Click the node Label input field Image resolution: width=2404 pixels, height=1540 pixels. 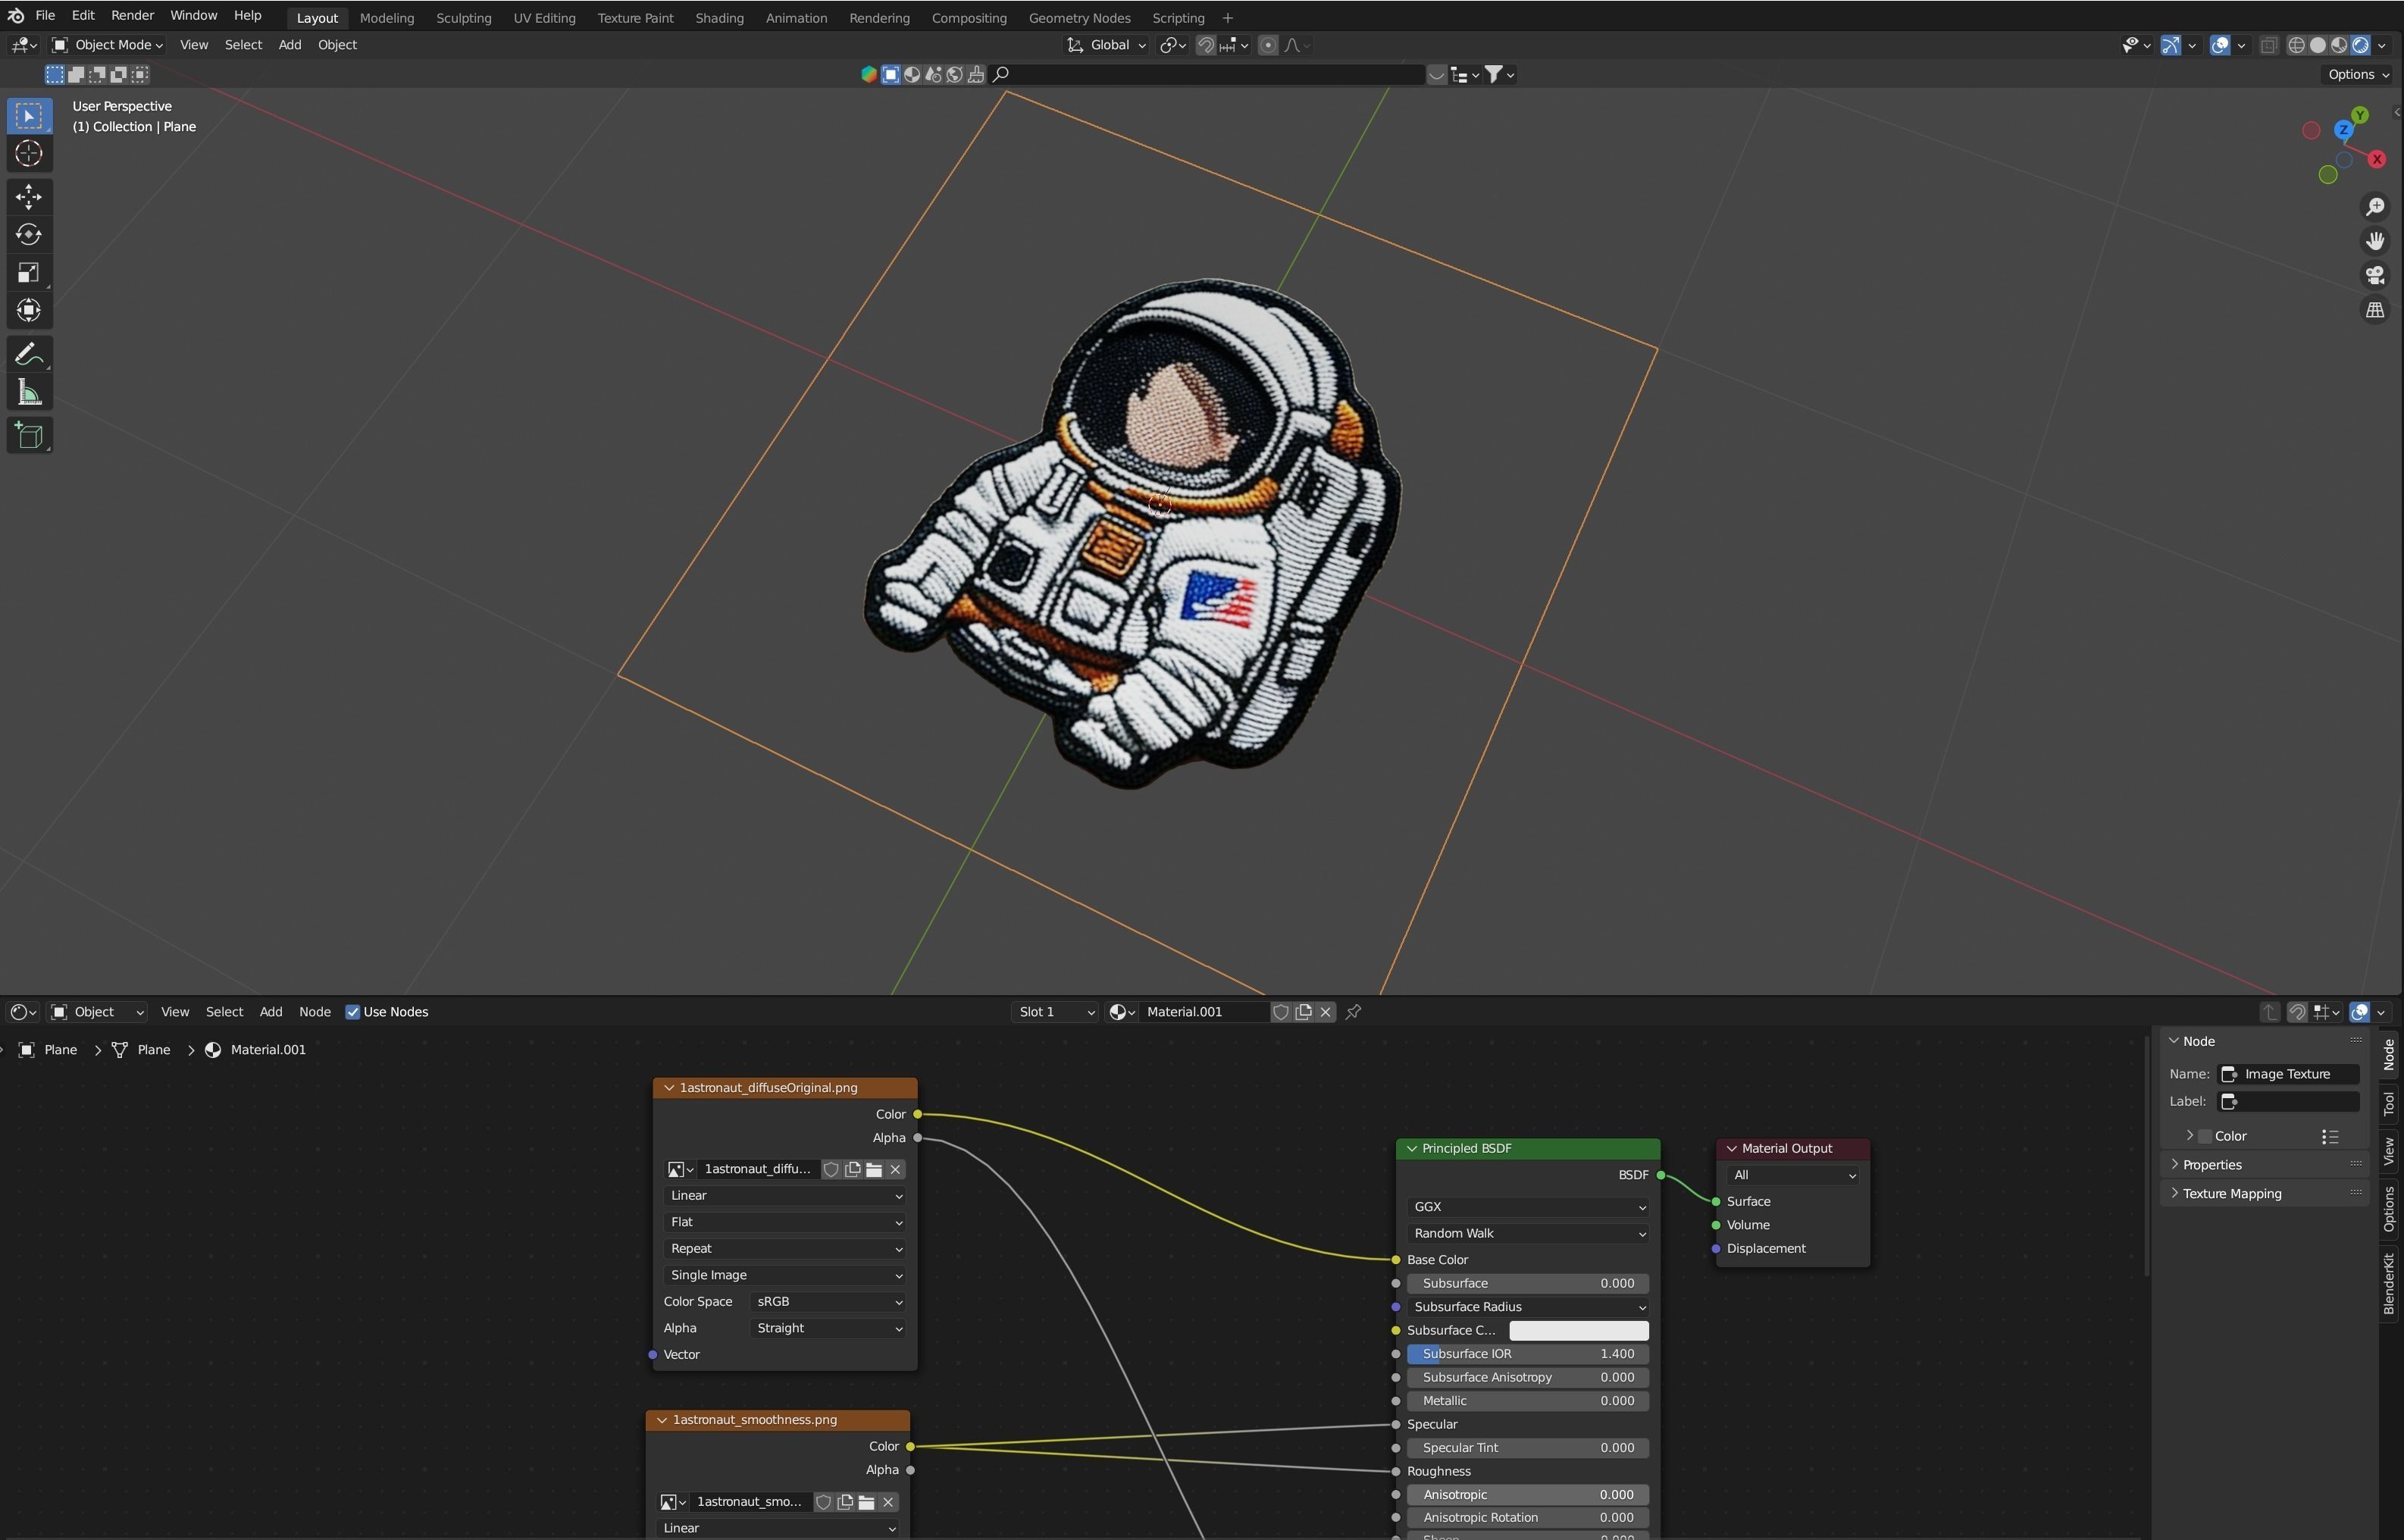coord(2289,1101)
